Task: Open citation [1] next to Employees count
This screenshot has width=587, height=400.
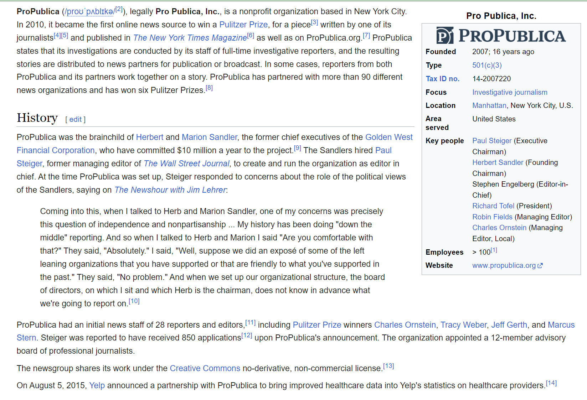Action: click(x=494, y=250)
